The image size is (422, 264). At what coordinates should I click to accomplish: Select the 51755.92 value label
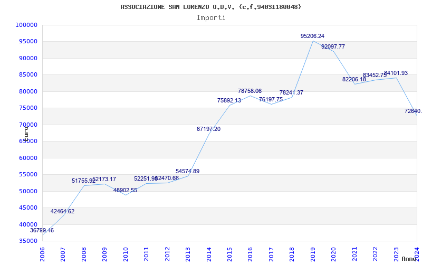click(83, 181)
